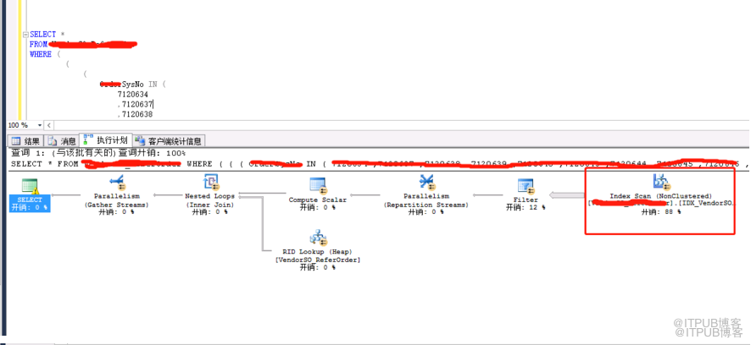Click the Nested Loops Inner Join icon

[x=211, y=182]
